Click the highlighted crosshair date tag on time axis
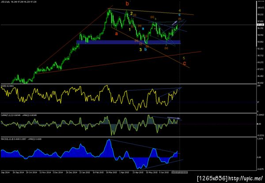265x183 pixels. click(180, 172)
